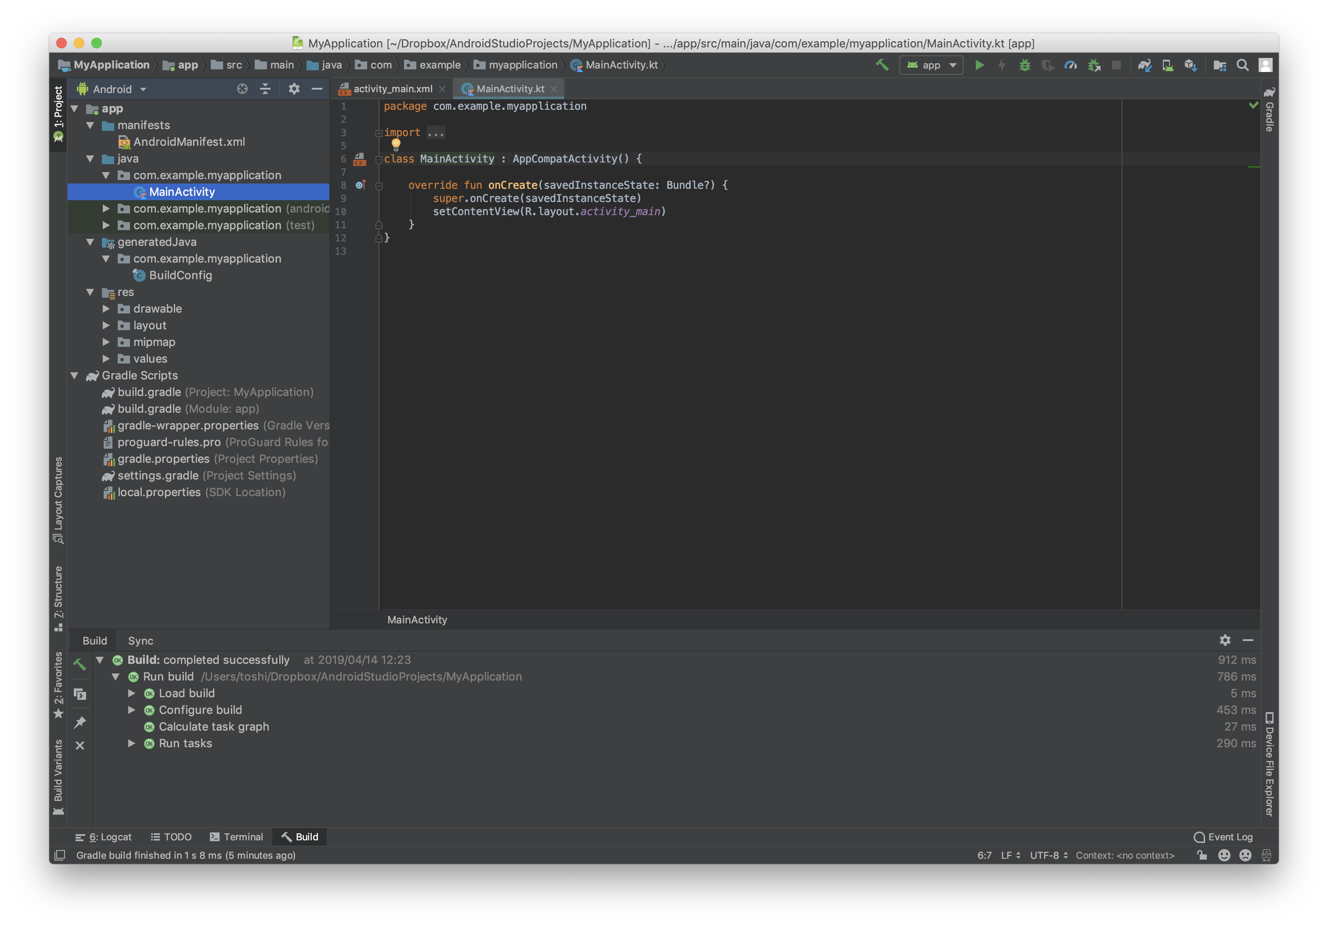Click the Make Project hammer icon
This screenshot has width=1328, height=929.
(882, 65)
